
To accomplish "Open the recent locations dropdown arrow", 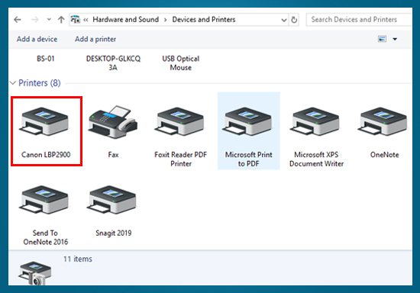I will point(49,19).
